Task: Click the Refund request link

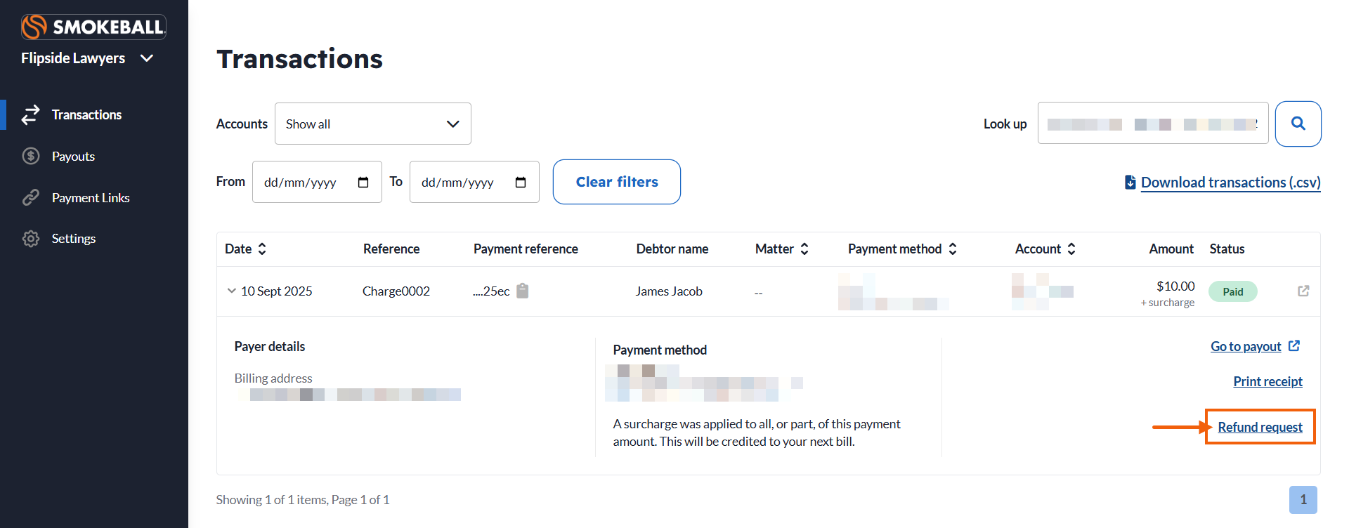Action: coord(1260,427)
